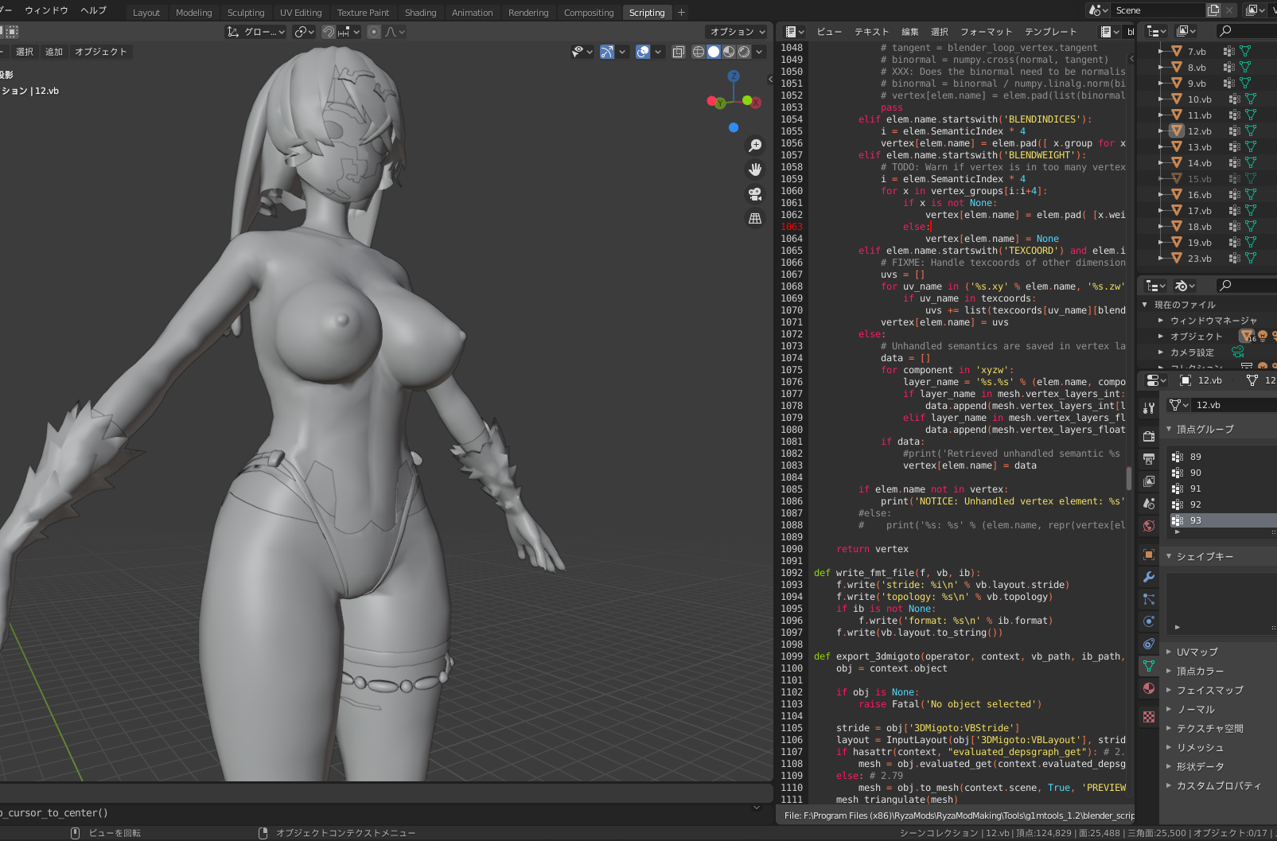Open 選択 menu in viewport header
Viewport: 1277px width, 841px height.
[x=25, y=52]
